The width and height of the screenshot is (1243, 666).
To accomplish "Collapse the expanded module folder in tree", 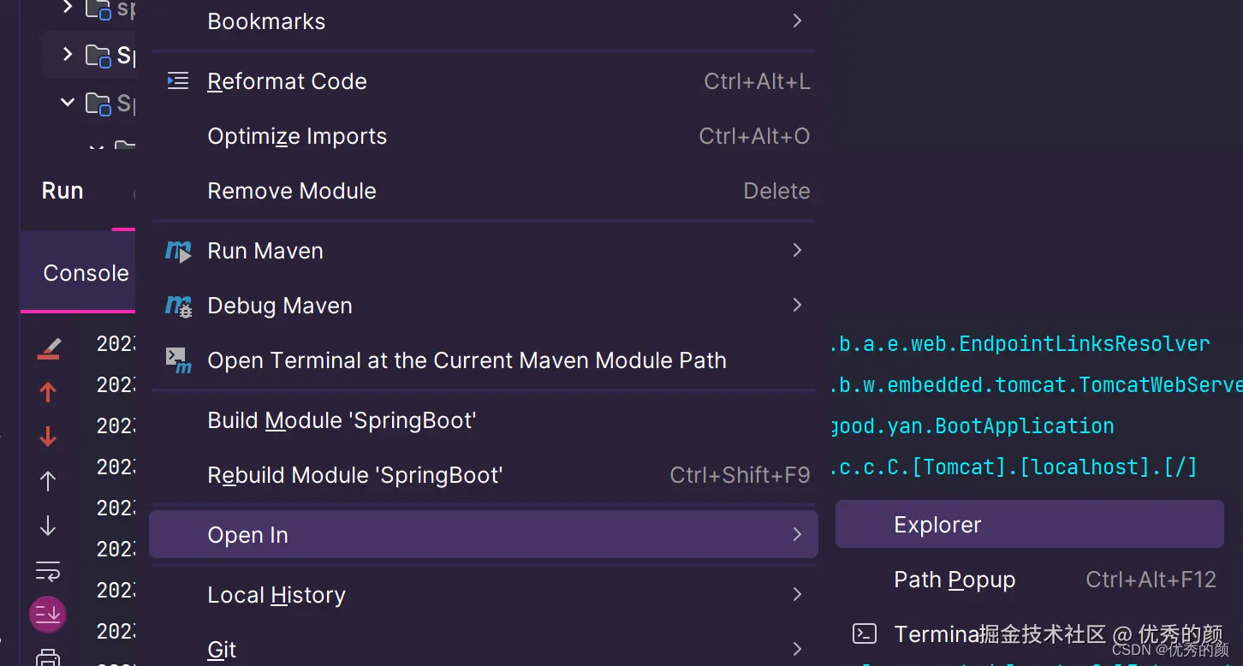I will tap(68, 103).
